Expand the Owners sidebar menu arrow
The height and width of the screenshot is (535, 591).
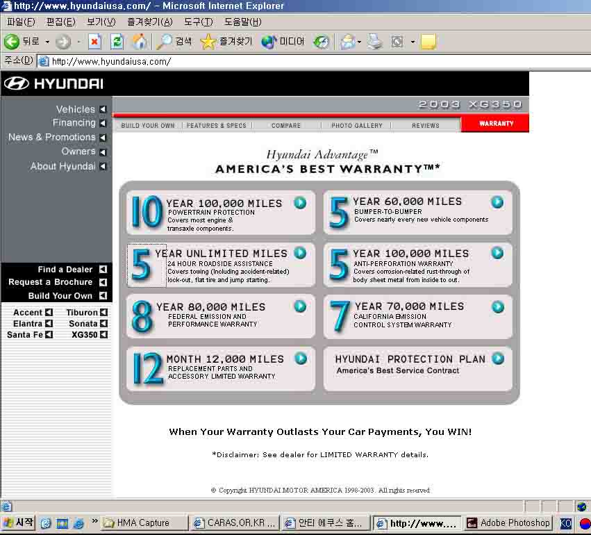tap(103, 152)
